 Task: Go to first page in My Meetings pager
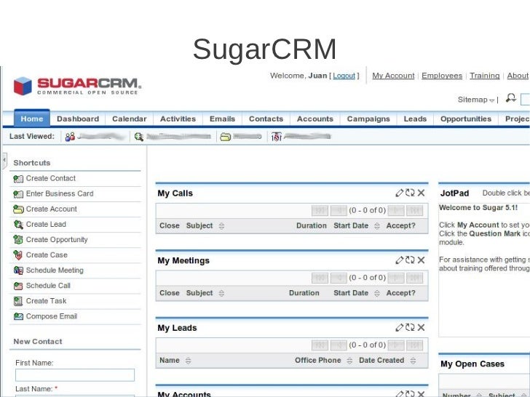pyautogui.click(x=320, y=278)
